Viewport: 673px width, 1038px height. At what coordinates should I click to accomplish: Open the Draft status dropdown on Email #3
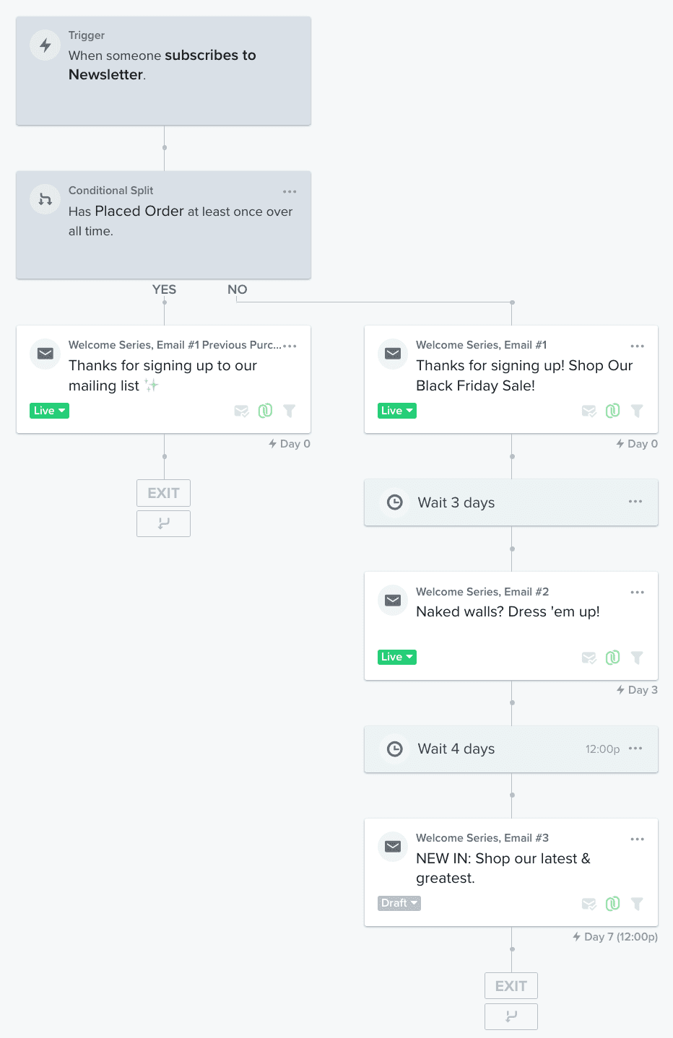pos(399,903)
